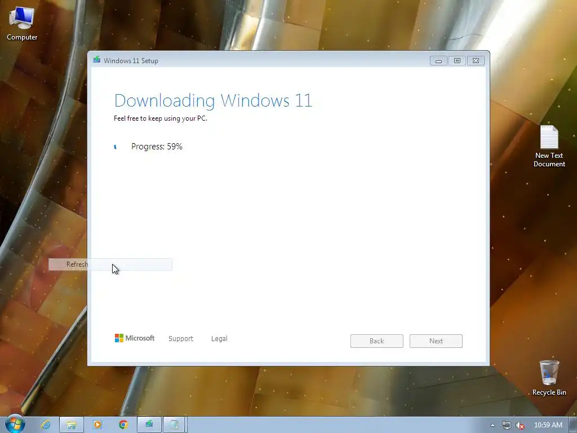Click the Progress: 59% text
Screen dimensions: 577x433
[157, 147]
